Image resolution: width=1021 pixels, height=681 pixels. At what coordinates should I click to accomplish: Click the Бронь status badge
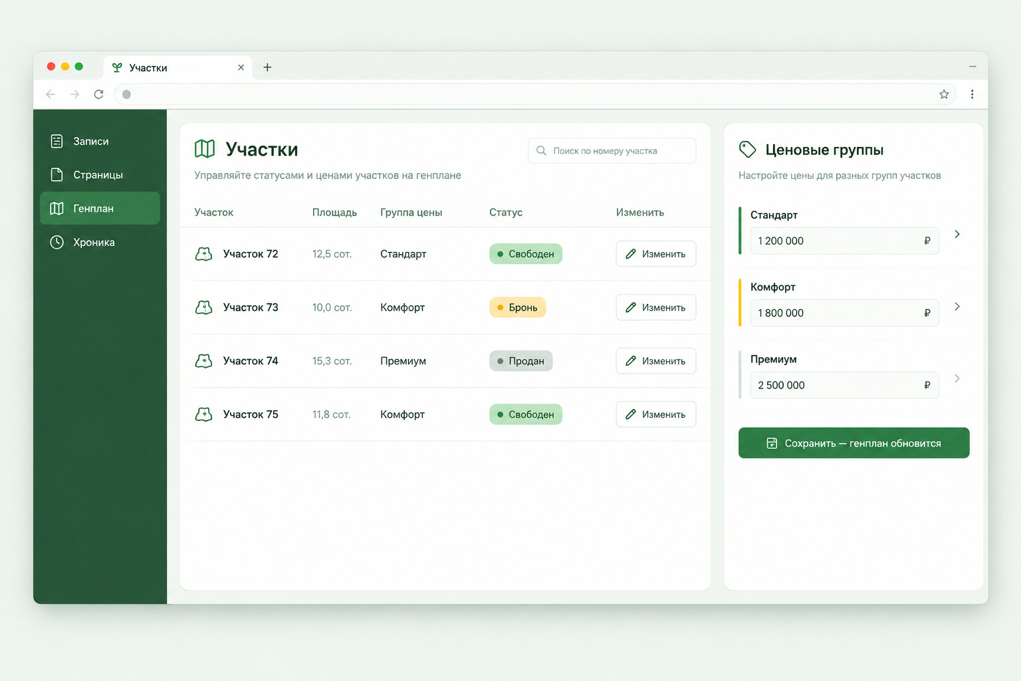[x=518, y=307]
